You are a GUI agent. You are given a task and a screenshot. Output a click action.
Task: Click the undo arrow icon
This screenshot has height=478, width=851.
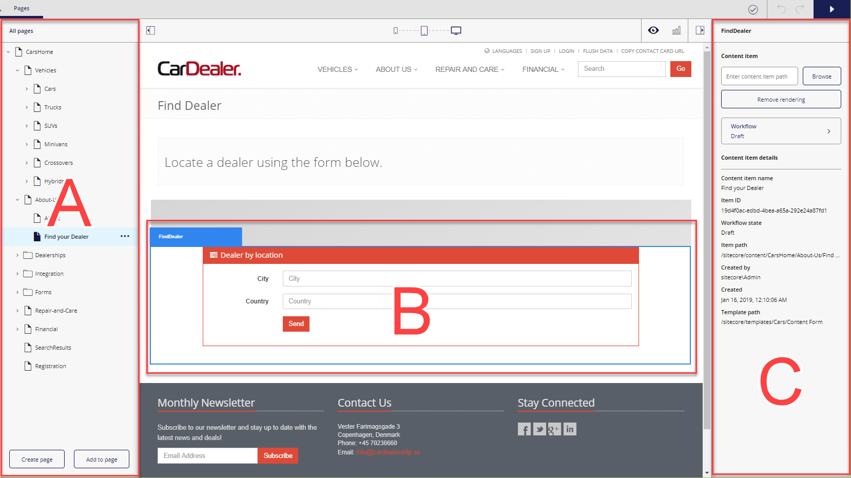tap(781, 9)
